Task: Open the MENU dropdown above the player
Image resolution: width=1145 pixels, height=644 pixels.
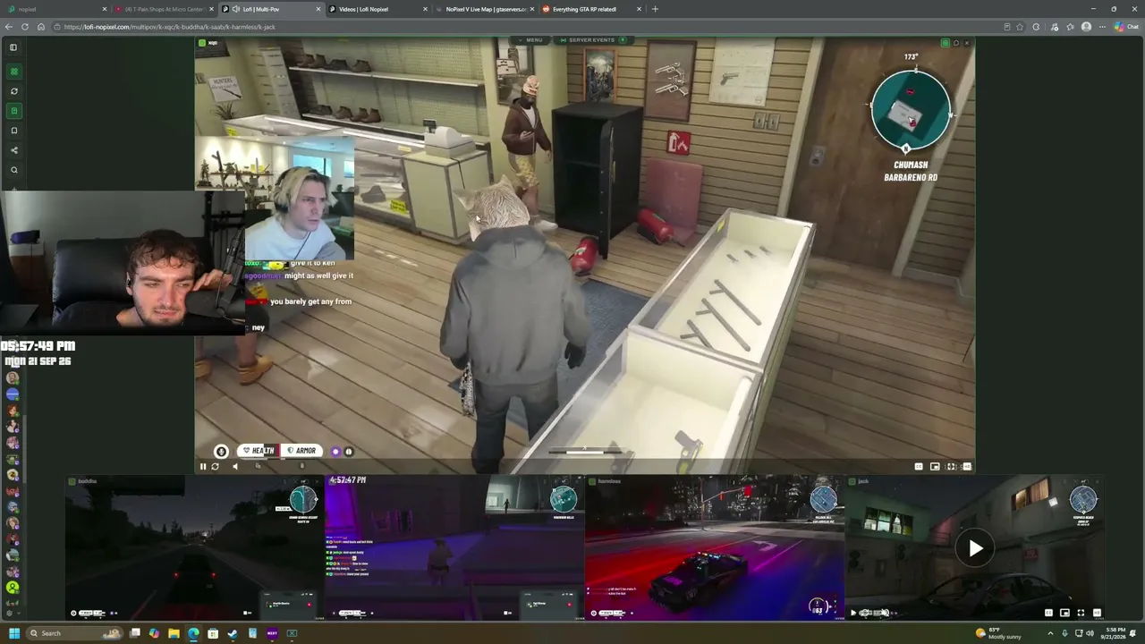Action: (x=530, y=40)
